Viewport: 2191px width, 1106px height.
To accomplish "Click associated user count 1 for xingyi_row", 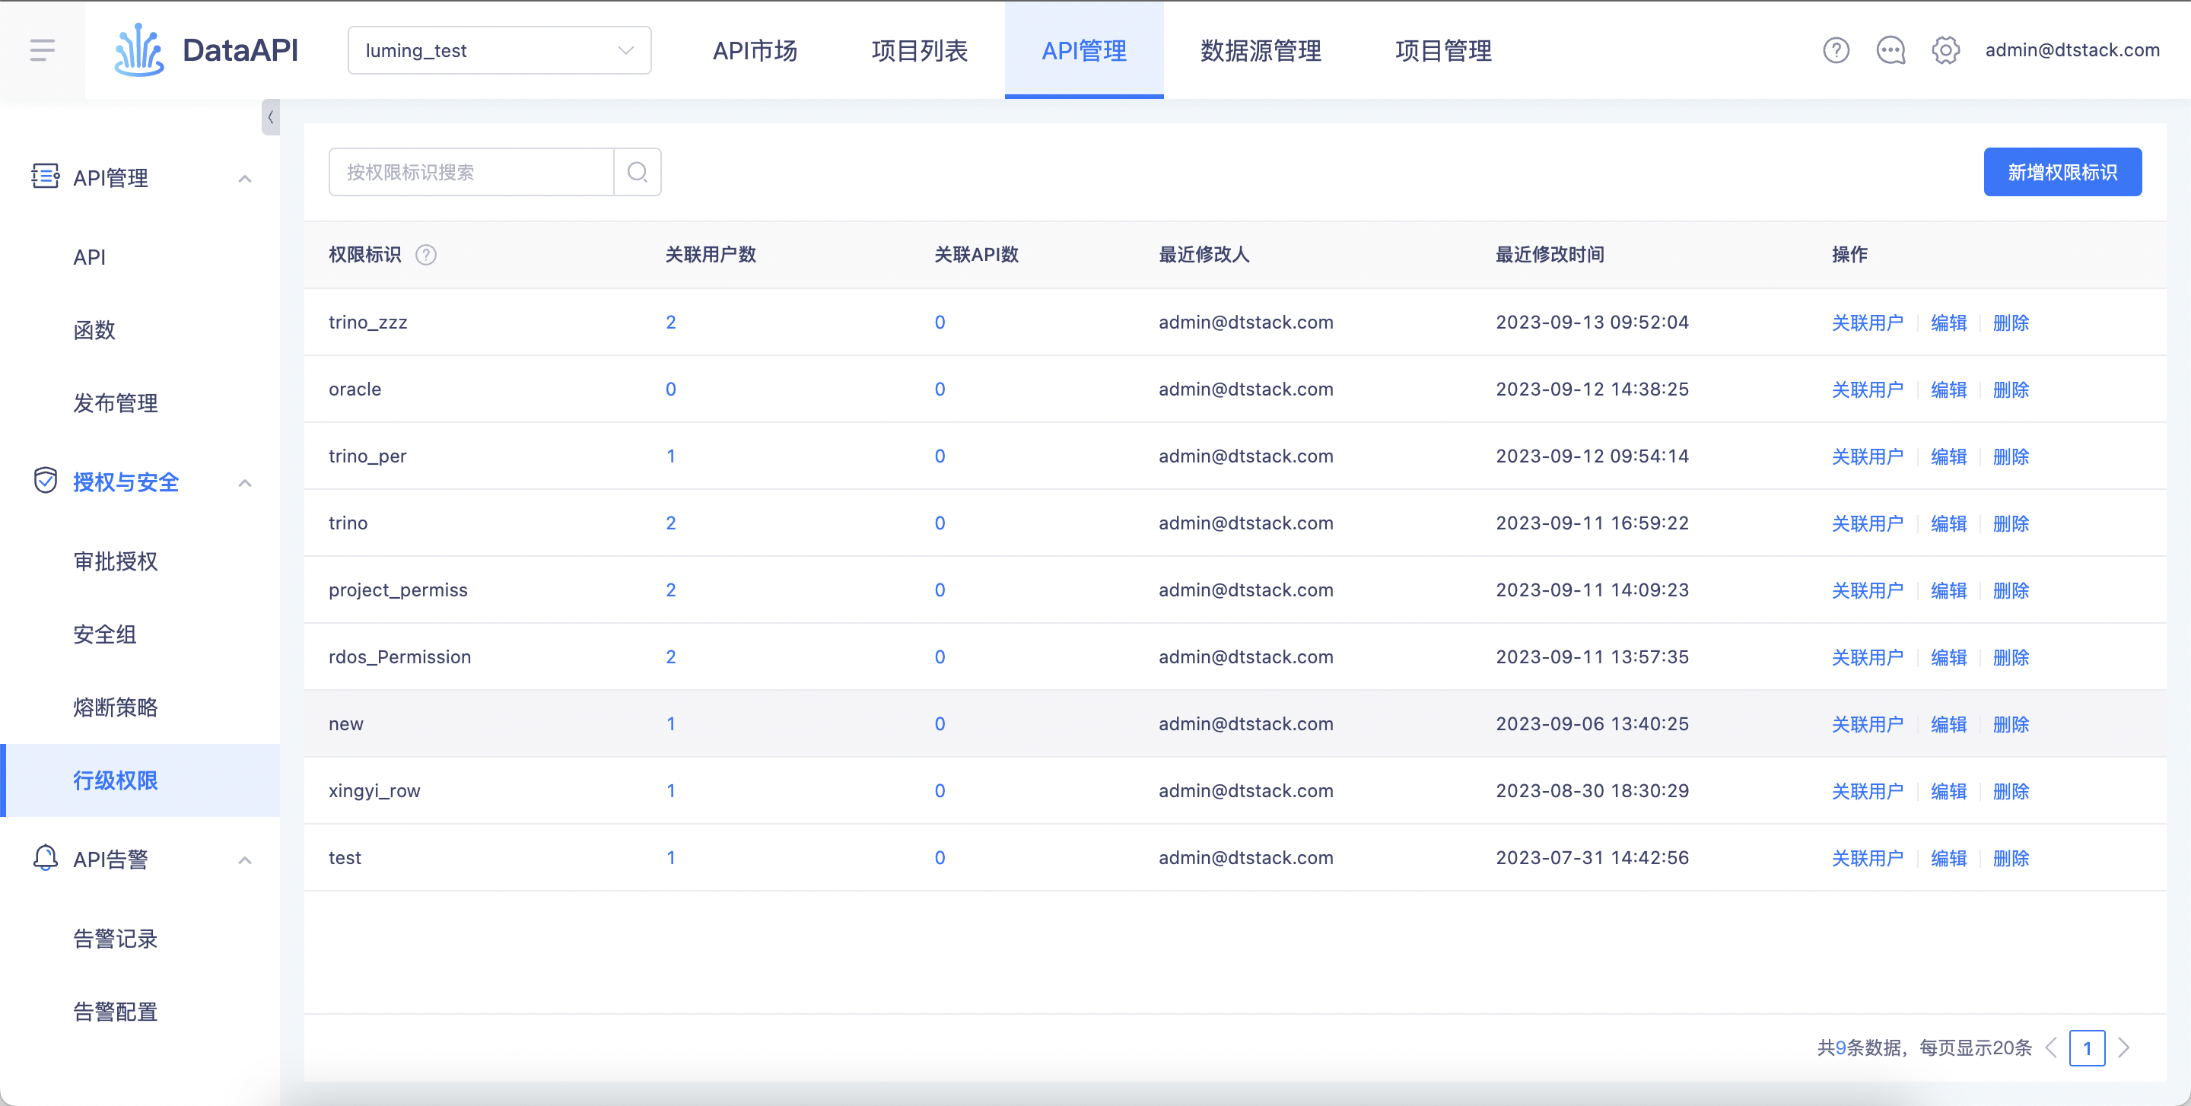I will (670, 790).
